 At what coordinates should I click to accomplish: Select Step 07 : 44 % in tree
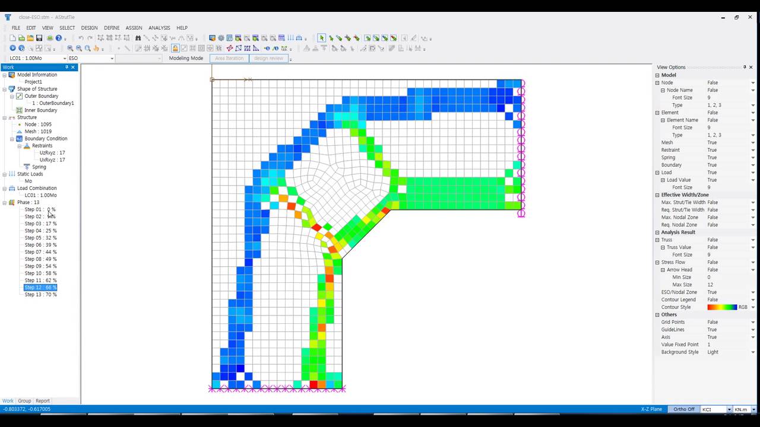40,252
